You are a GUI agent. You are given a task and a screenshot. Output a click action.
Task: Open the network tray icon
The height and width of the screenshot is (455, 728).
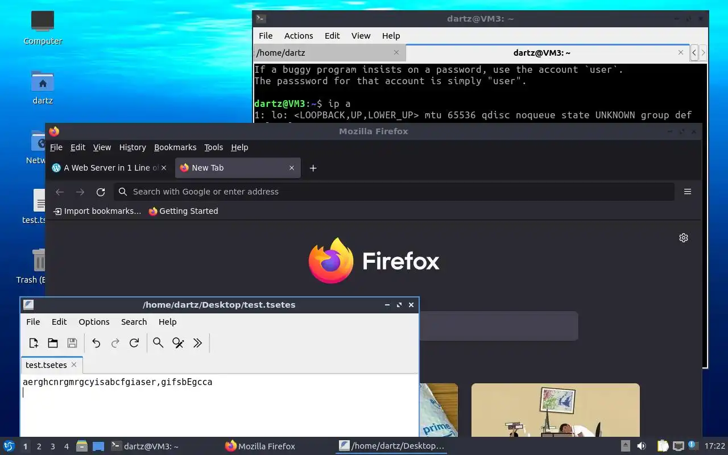coord(678,446)
